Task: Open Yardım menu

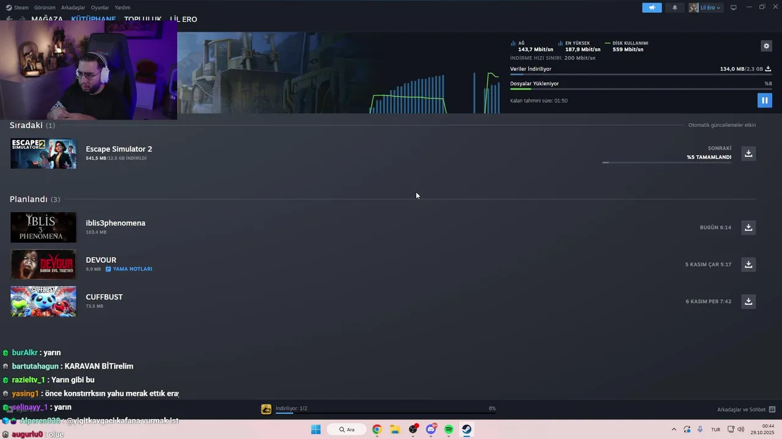Action: click(122, 7)
